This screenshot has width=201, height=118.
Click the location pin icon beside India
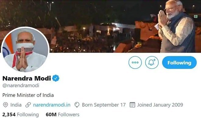pos(5,105)
